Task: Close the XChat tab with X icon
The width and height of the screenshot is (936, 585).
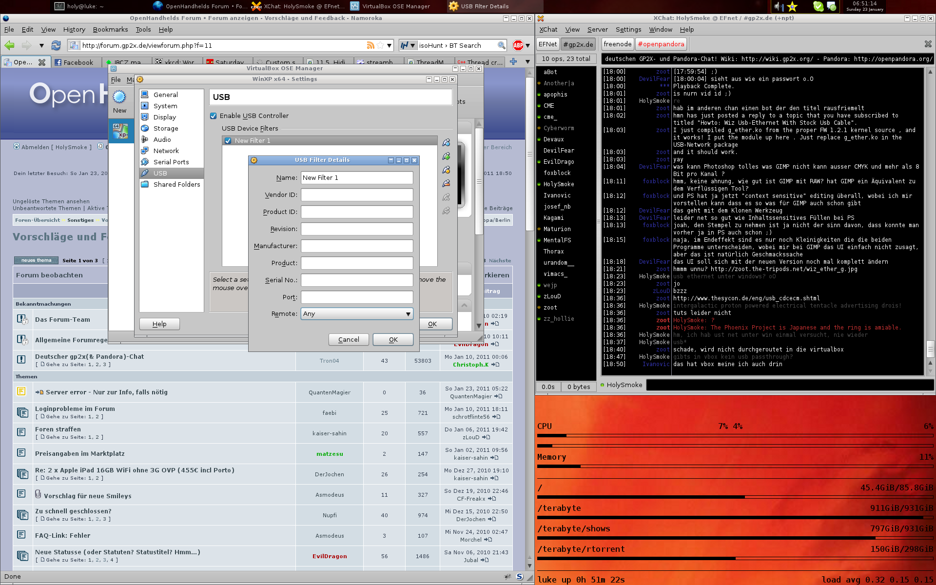Action: [928, 44]
